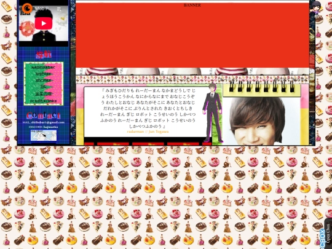Play the embedded YouTube video
Screen dimensions: 332x249
44,23
